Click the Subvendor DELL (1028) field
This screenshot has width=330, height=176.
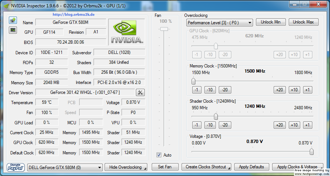[119, 52]
